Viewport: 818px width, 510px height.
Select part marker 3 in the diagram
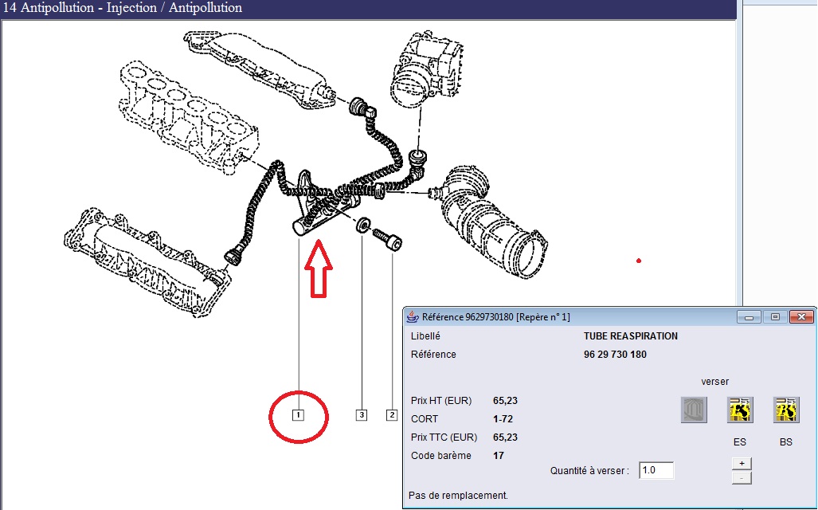pos(362,414)
